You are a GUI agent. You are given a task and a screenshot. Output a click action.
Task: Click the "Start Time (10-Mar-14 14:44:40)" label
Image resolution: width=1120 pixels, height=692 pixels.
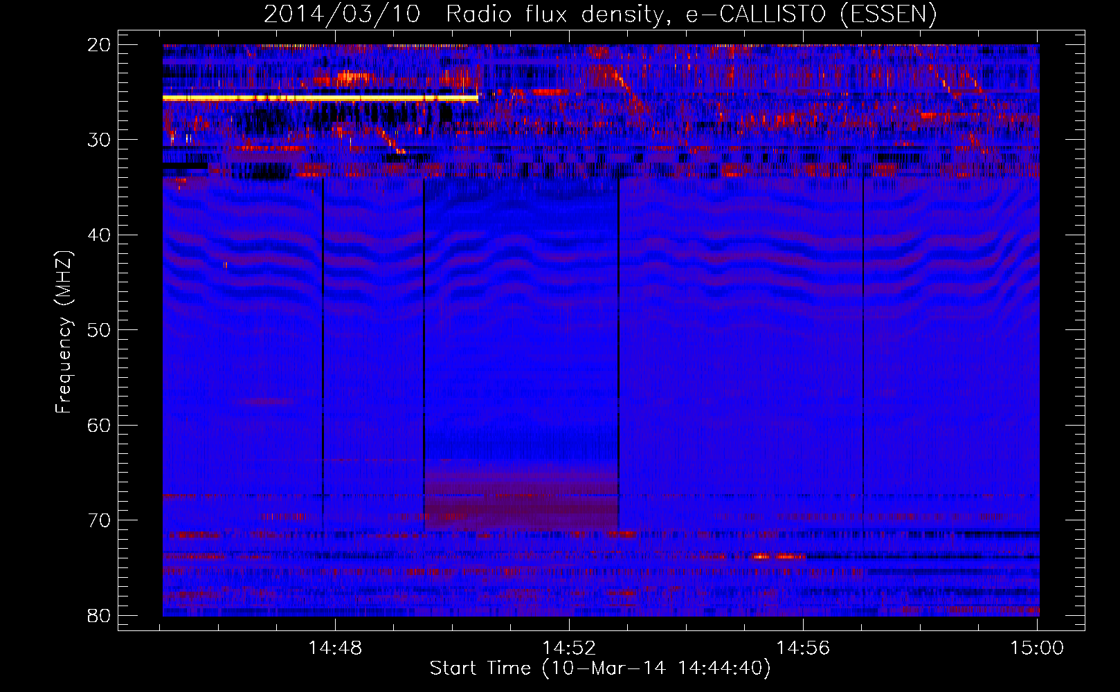click(x=600, y=668)
